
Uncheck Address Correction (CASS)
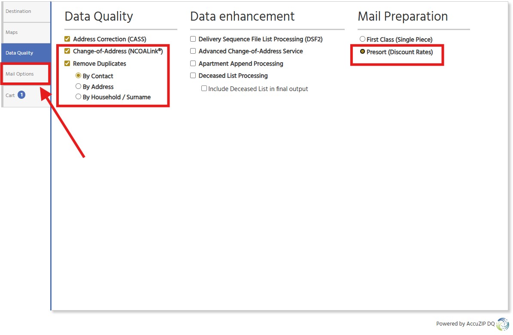pos(67,39)
